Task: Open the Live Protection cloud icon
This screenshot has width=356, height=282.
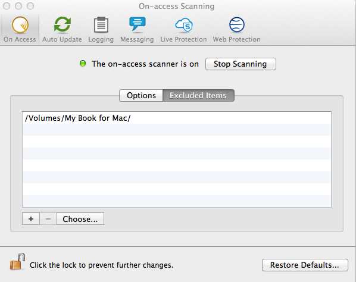Action: 184,25
